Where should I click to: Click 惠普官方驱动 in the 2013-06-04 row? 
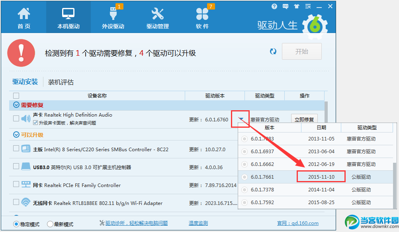point(361,151)
